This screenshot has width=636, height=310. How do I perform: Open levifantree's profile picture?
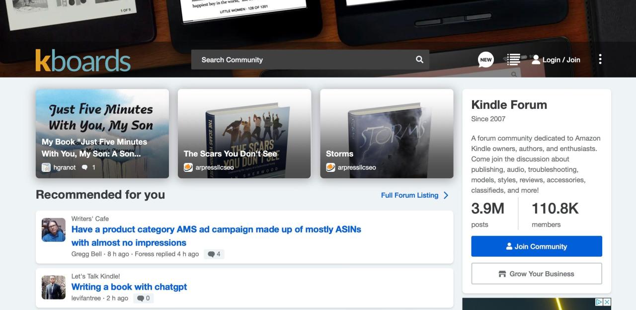pos(54,288)
